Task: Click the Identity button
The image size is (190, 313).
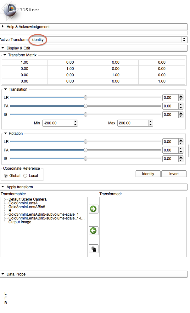Action: 148,174
